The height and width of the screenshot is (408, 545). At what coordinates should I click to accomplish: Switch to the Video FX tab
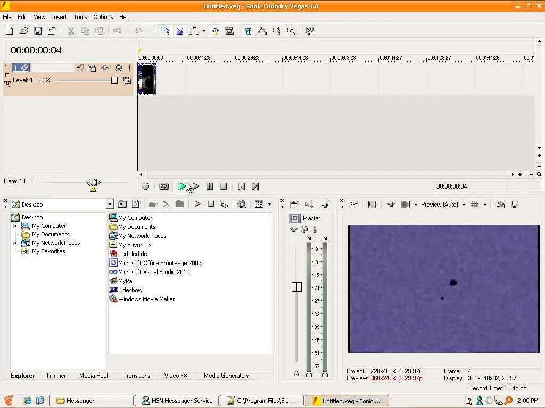[176, 376]
